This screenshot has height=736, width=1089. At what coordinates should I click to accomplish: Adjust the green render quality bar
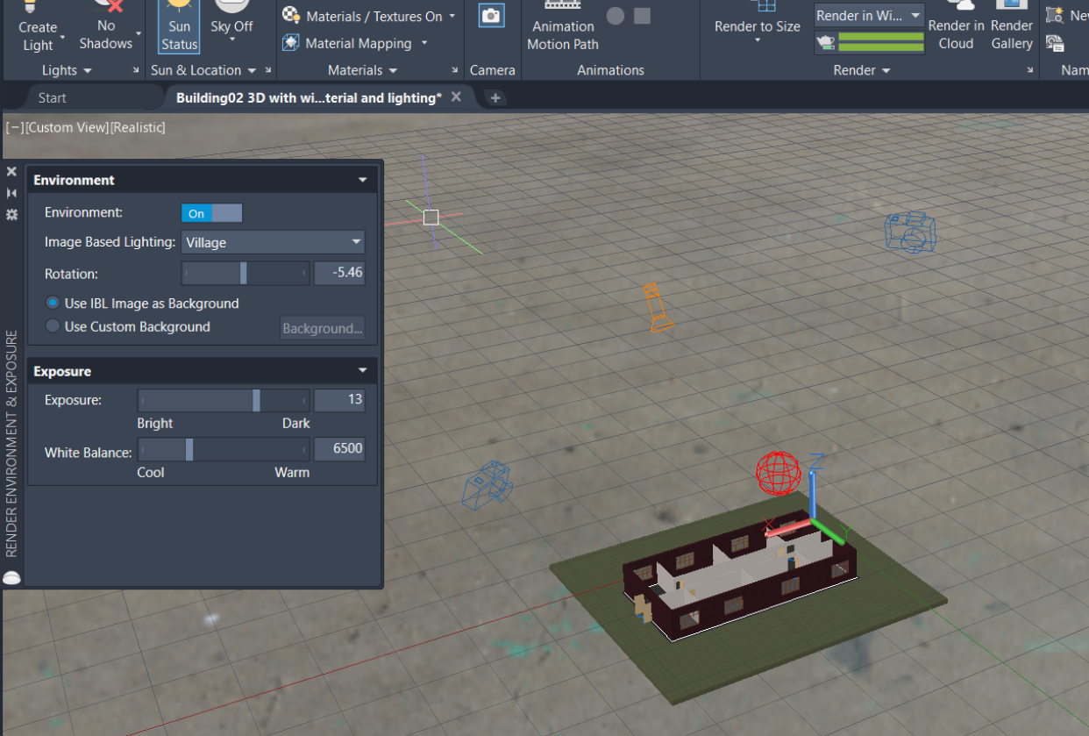[881, 42]
